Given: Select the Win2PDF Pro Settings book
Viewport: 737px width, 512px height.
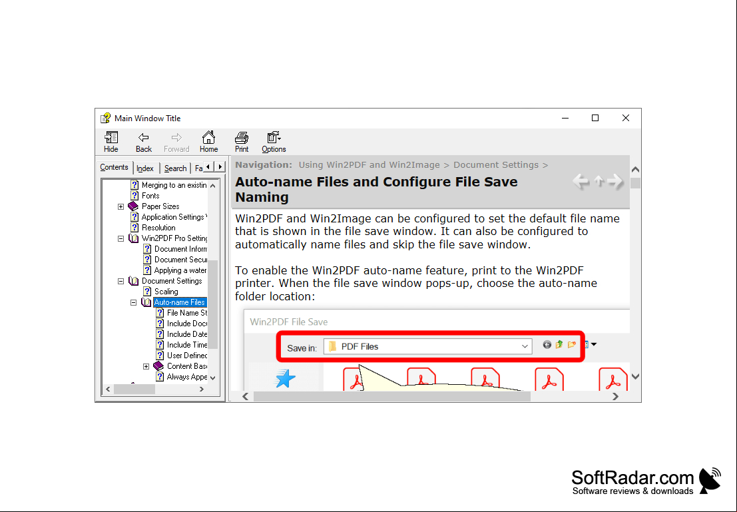Looking at the screenshot, I should (174, 238).
